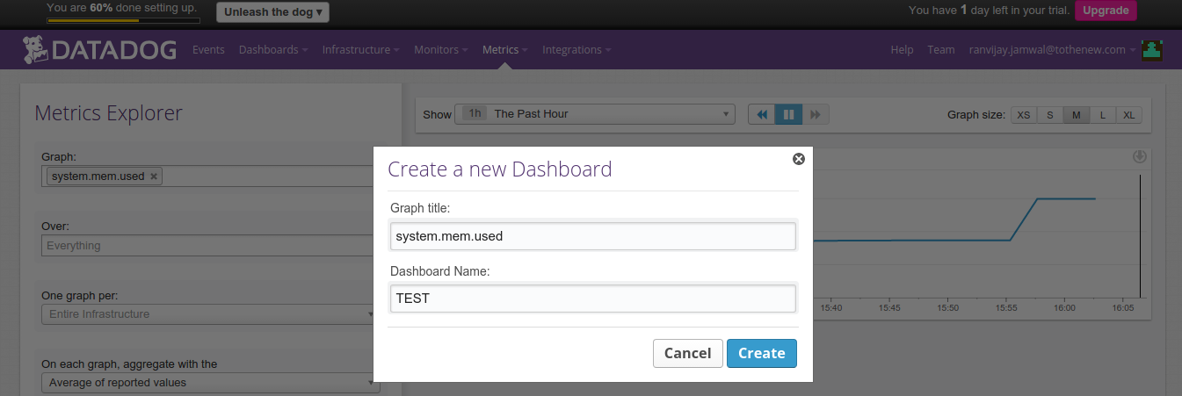The height and width of the screenshot is (396, 1182).
Task: Close the Create a new Dashboard dialog
Action: click(x=799, y=159)
